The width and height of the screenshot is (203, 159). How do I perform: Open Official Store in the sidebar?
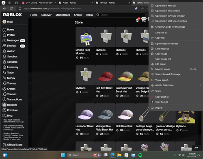pos(13,145)
